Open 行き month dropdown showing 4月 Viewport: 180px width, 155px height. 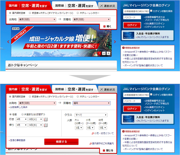point(22,119)
